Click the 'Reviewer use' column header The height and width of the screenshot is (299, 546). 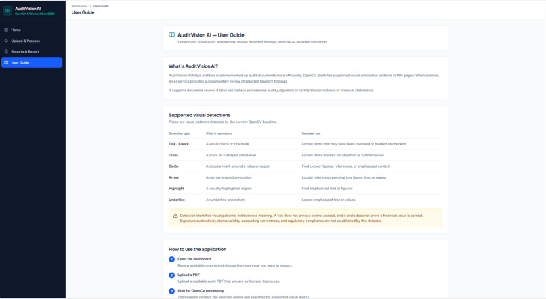click(311, 133)
